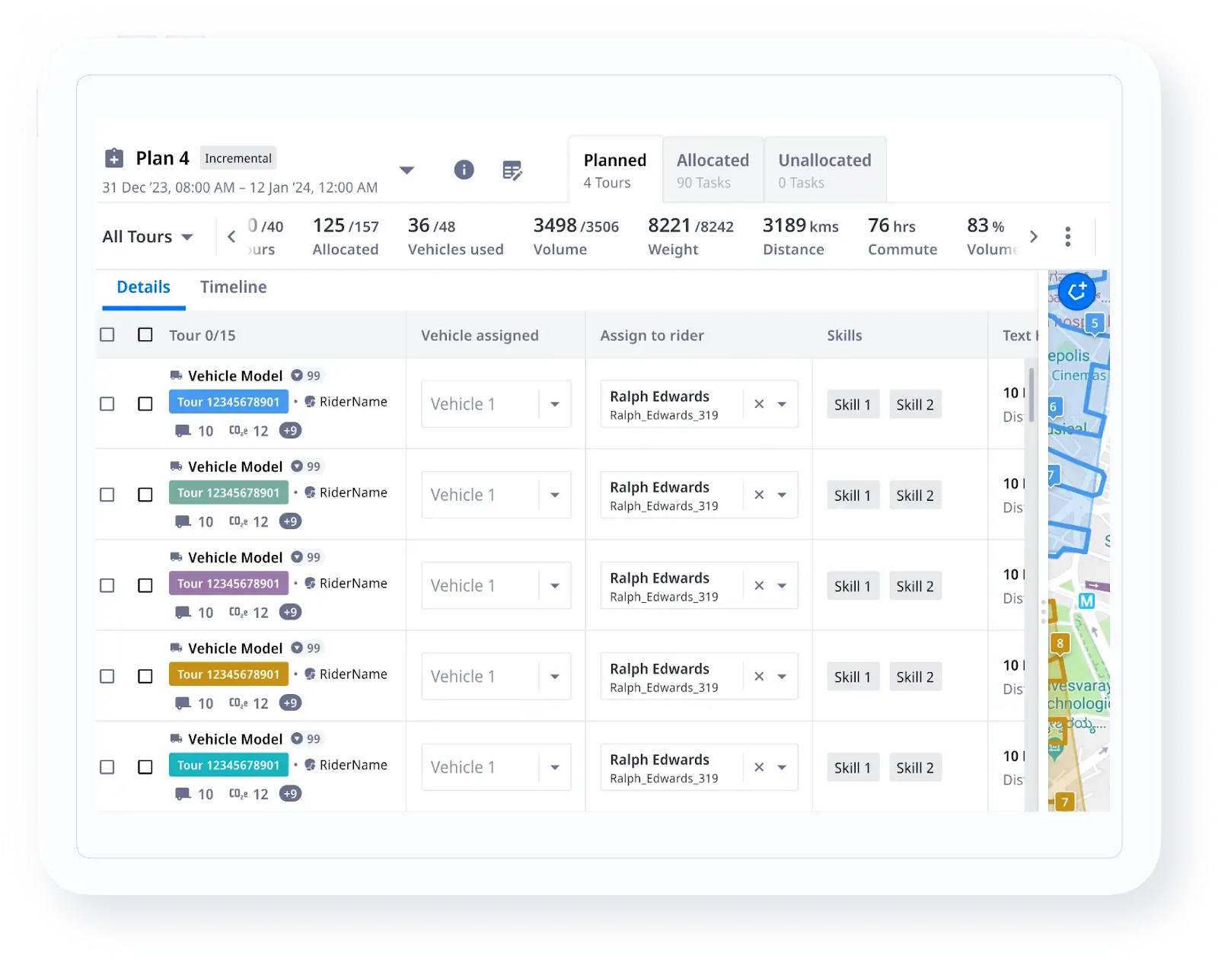Viewport: 1218px width, 956px height.
Task: Click the Tour 12345678901 green chip
Action: point(228,492)
